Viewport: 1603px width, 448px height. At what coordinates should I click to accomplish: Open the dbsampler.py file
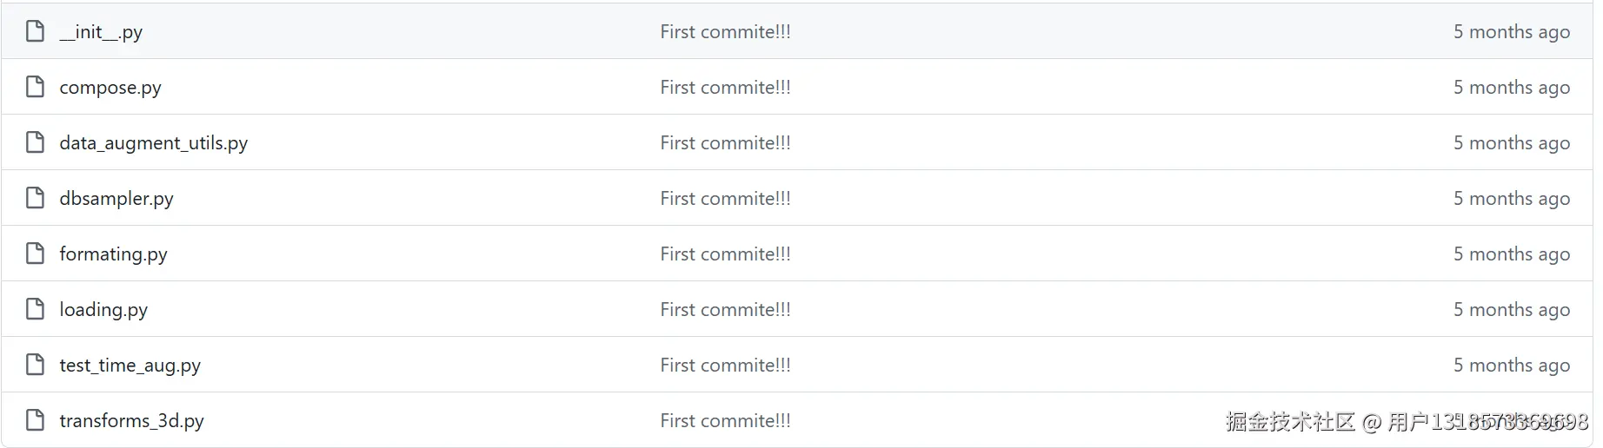[x=116, y=199]
